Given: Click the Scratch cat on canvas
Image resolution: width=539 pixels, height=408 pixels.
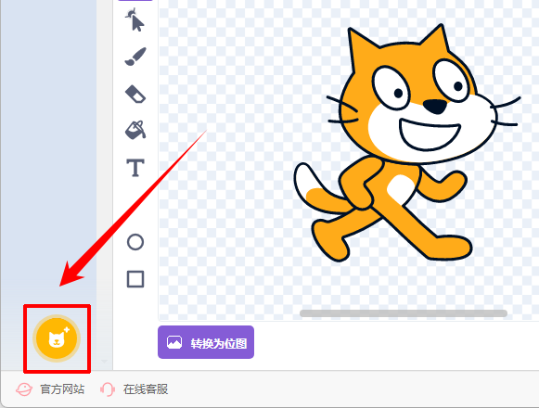Looking at the screenshot, I should pyautogui.click(x=407, y=143).
